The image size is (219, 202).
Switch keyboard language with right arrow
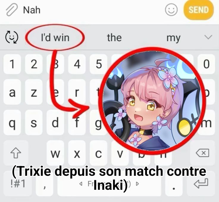pyautogui.click(x=137, y=184)
